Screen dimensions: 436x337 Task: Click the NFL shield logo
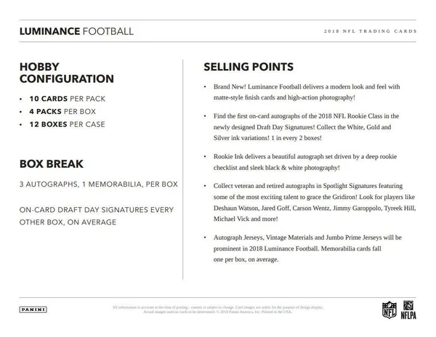point(389,310)
